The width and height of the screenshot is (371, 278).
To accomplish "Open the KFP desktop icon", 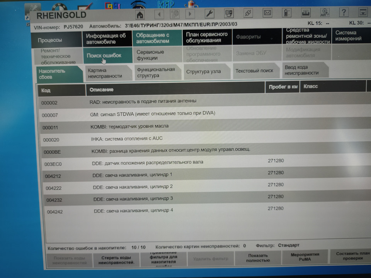I will tap(166, 4).
